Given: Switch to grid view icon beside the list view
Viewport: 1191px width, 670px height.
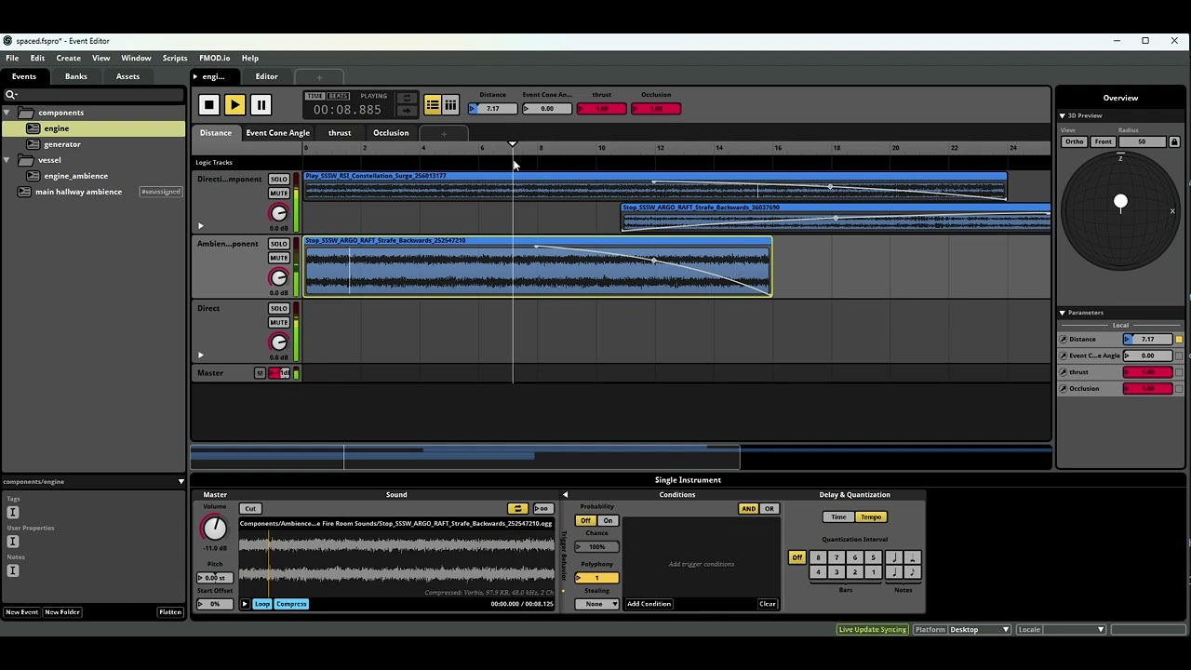Looking at the screenshot, I should coord(450,105).
